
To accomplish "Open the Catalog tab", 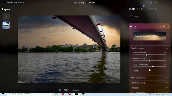I will click(x=79, y=3).
